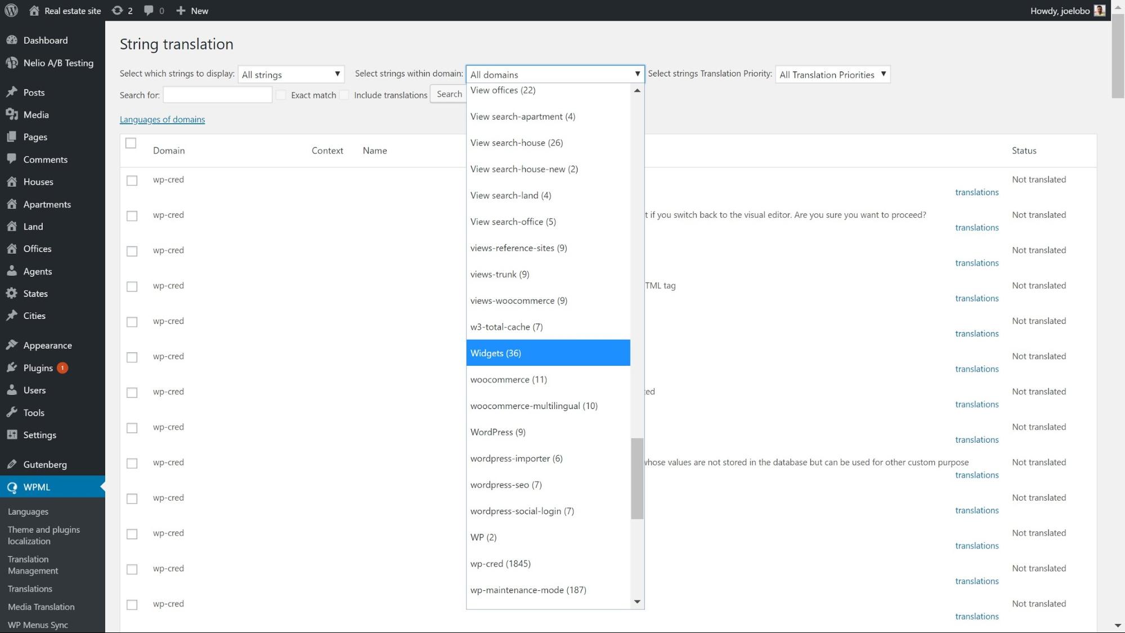1125x633 pixels.
Task: Click the joelobo user avatar
Action: pyautogui.click(x=1099, y=11)
